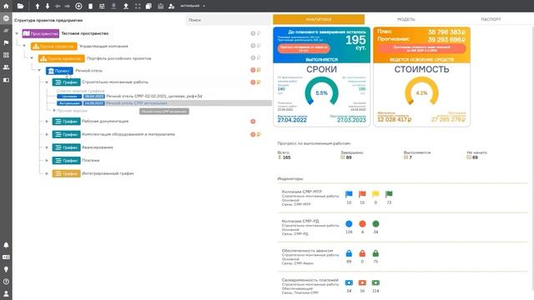Click the 4.1% gauge in СТОИМОСТЬ
Image resolution: width=534 pixels, height=300 pixels.
point(421,91)
